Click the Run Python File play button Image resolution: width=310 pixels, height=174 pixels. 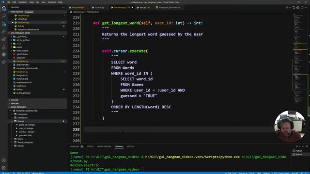tap(287, 8)
